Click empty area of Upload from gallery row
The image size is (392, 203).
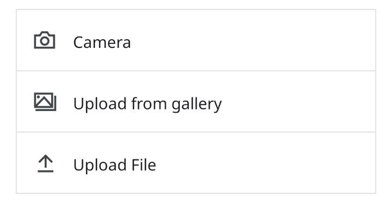(x=297, y=101)
